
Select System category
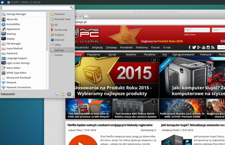(62, 55)
